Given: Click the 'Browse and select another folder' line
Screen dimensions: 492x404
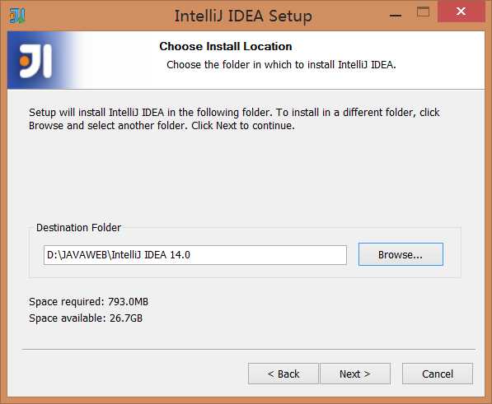Looking at the screenshot, I should (162, 126).
